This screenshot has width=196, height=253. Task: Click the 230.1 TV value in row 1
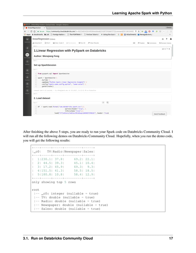coord(46,159)
